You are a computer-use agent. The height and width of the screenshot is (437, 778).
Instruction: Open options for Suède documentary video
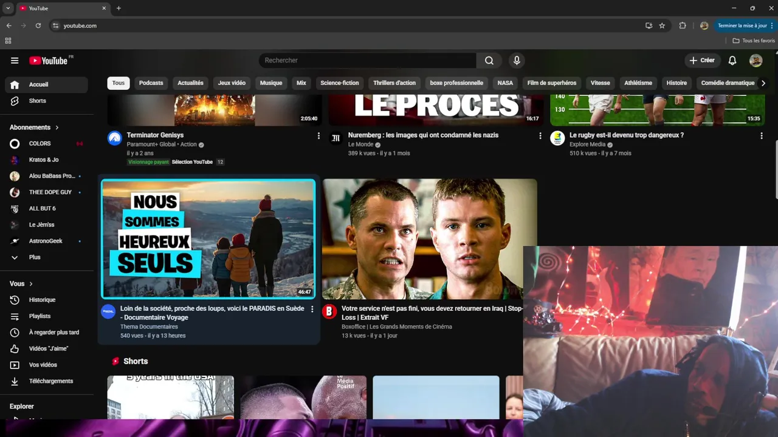[x=312, y=309]
